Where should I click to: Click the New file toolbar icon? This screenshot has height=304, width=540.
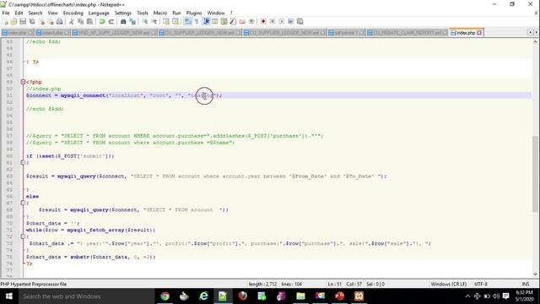[x=5, y=22]
